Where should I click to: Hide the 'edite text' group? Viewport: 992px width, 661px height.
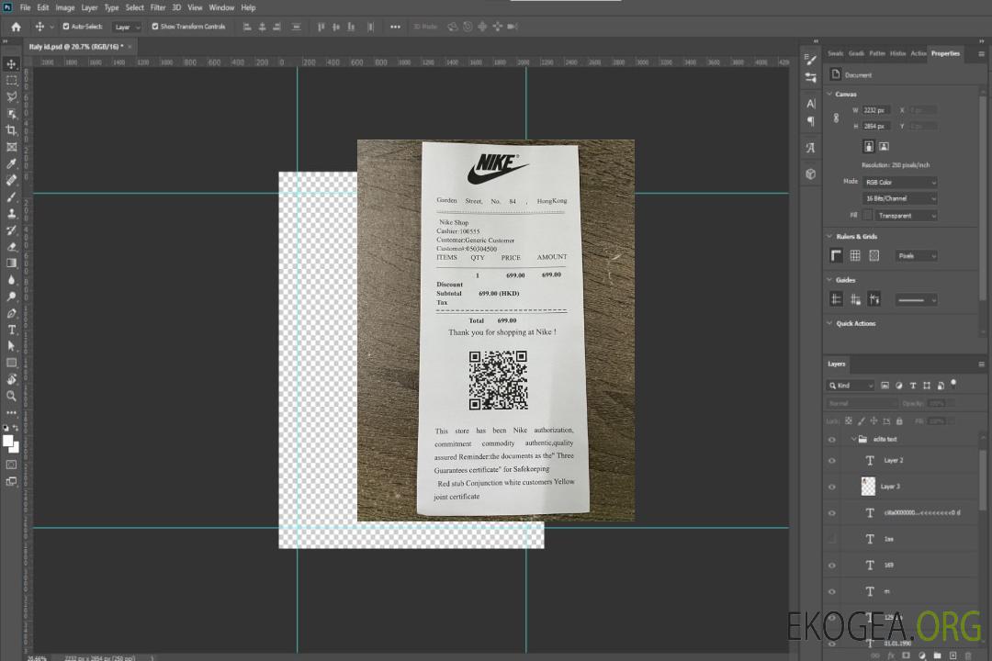pos(832,440)
